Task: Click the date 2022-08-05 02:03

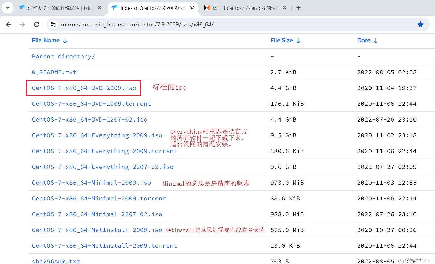Action: [x=387, y=72]
